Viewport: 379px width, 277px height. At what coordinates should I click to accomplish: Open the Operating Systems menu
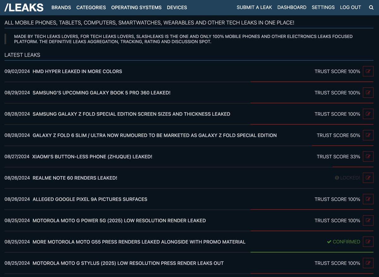point(136,7)
